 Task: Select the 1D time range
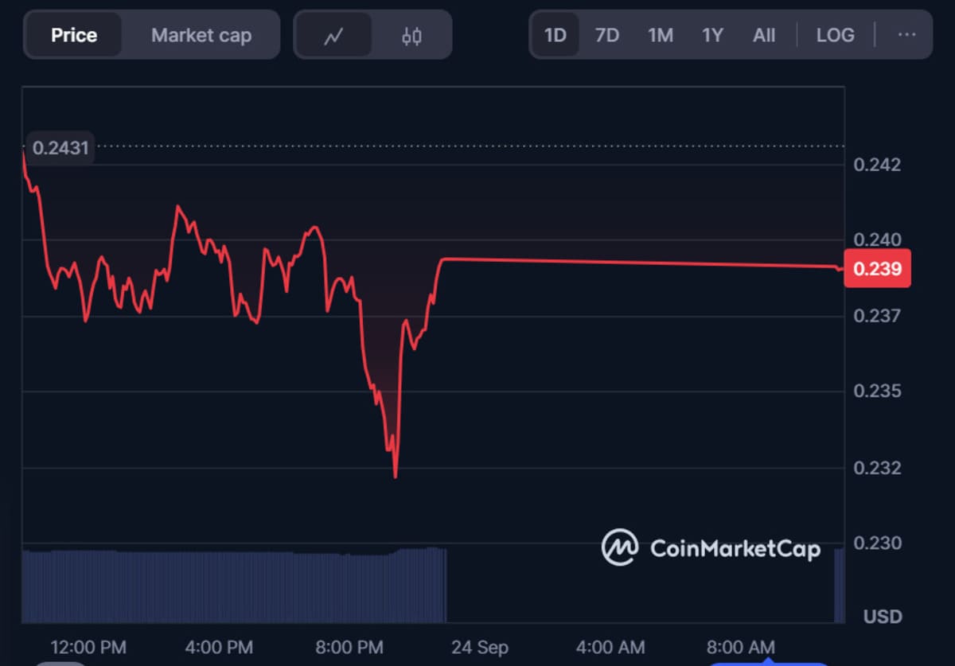[555, 35]
